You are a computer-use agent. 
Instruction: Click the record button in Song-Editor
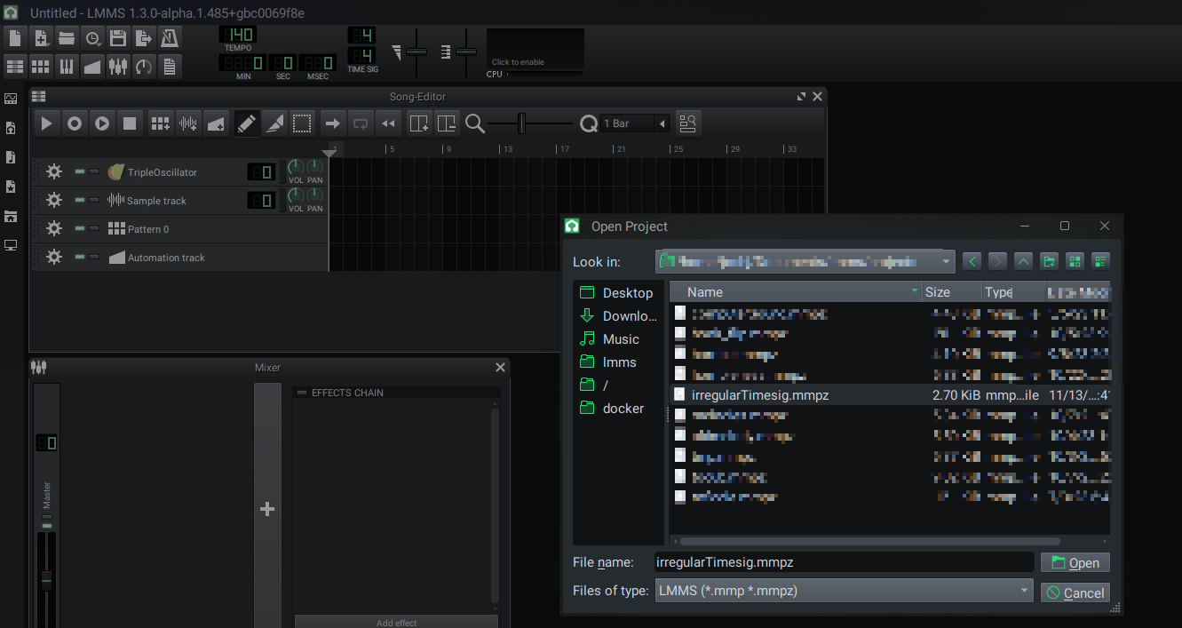pos(75,123)
